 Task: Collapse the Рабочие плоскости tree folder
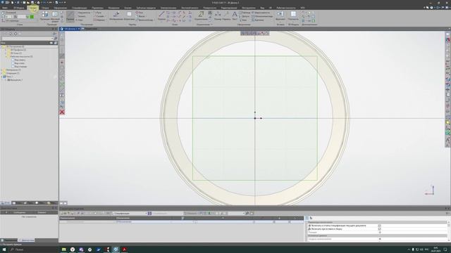6,56
